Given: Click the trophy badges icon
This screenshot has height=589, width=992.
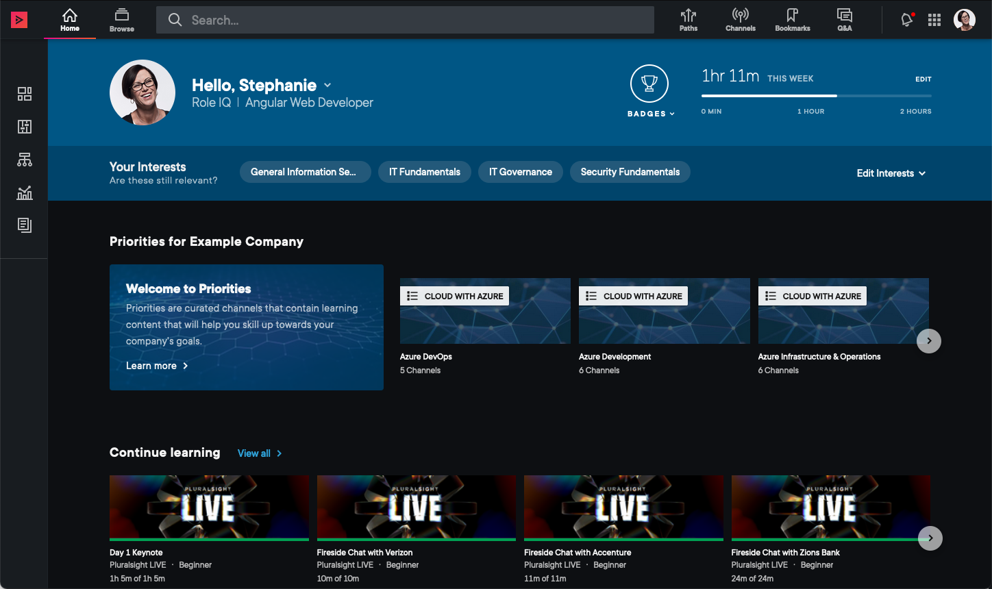Looking at the screenshot, I should click(x=649, y=84).
